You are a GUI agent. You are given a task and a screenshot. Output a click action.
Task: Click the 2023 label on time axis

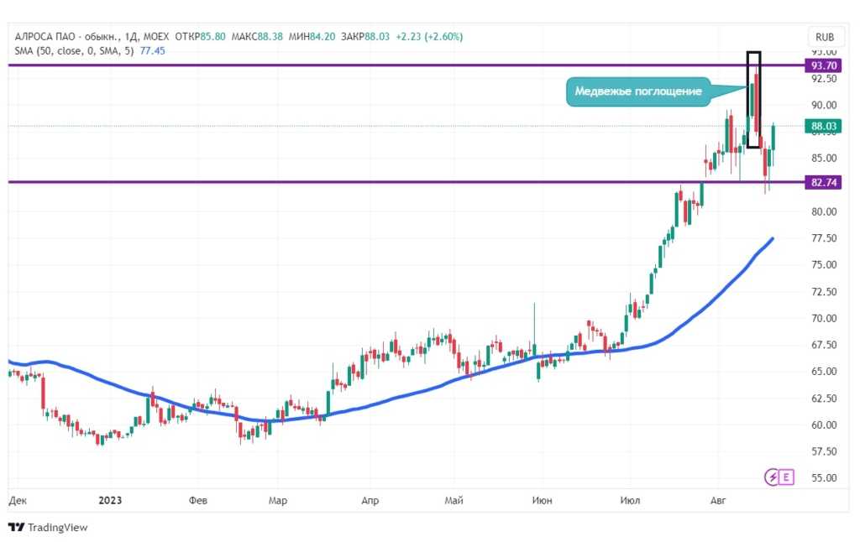(110, 501)
